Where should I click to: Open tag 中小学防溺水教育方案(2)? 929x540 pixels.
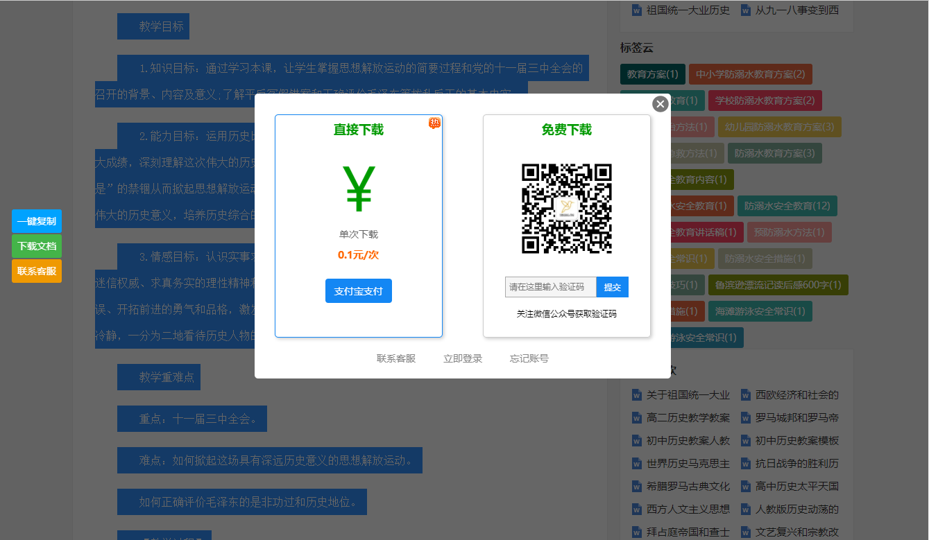[x=751, y=74]
